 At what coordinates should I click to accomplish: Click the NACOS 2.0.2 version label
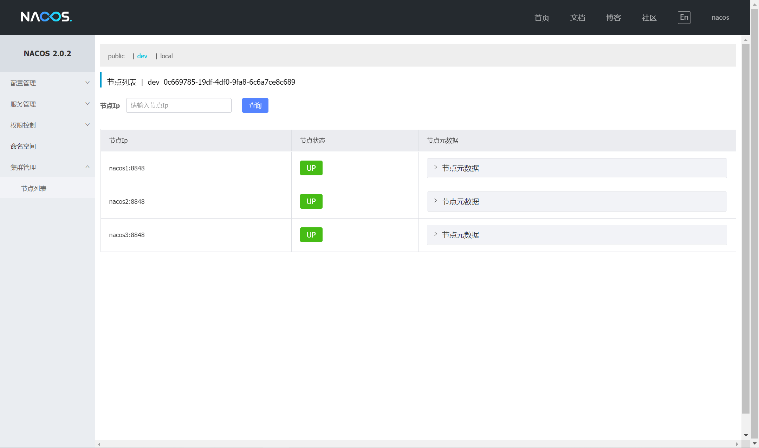coord(47,53)
